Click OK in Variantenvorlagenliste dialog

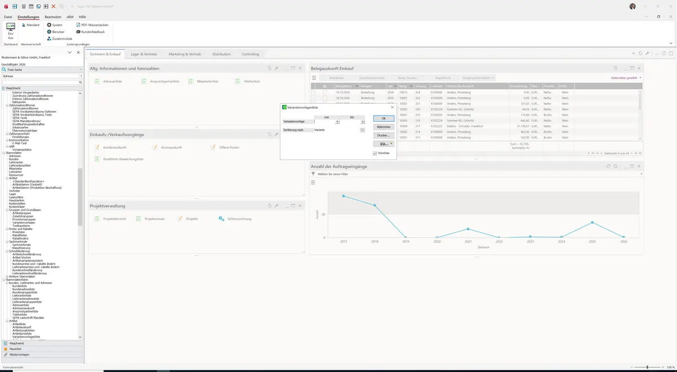(384, 118)
